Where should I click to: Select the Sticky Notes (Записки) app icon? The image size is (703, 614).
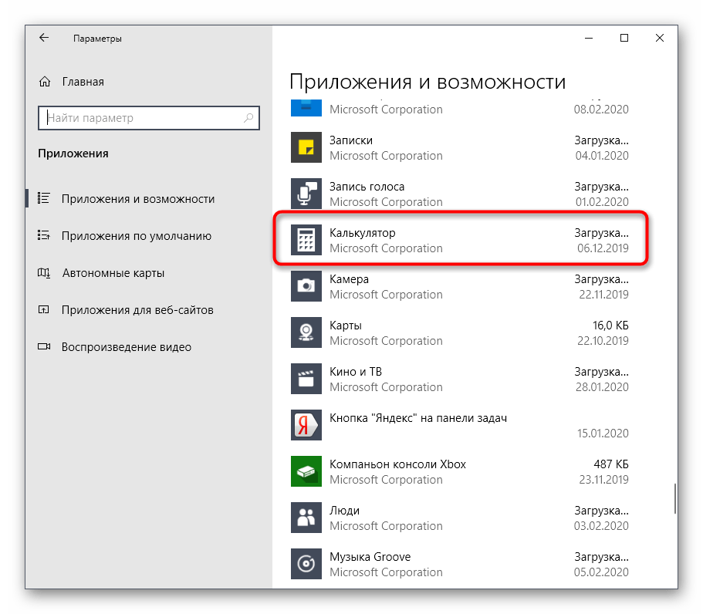point(306,147)
